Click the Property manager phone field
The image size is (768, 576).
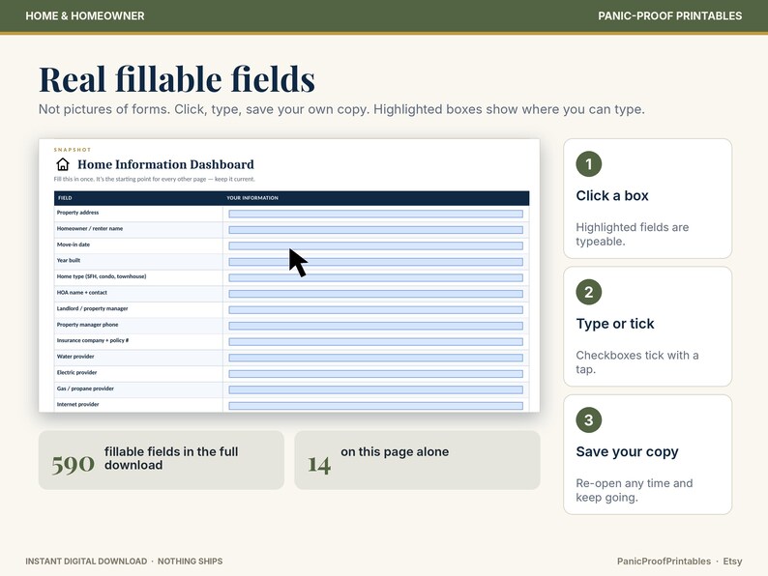pyautogui.click(x=375, y=326)
